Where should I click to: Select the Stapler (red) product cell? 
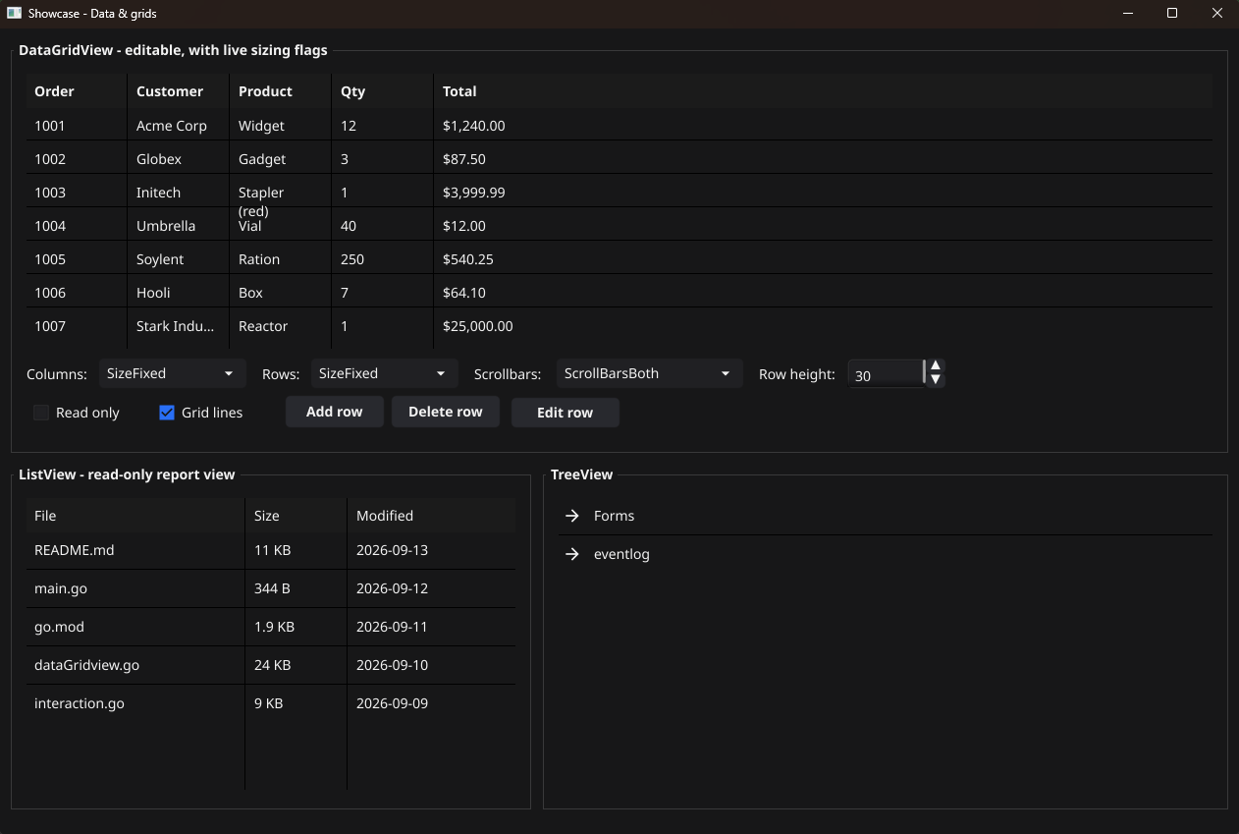pos(281,193)
